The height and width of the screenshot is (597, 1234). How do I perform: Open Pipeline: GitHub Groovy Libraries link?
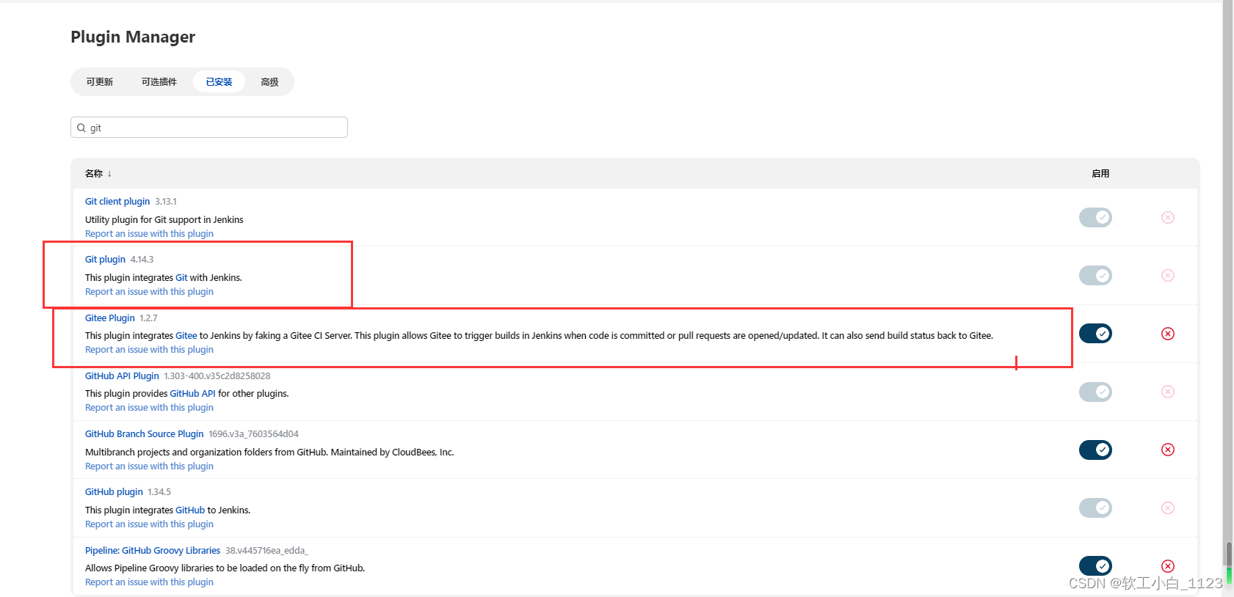[x=153, y=551]
